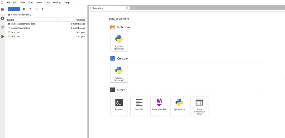Click data_assesment heading in launcher

pos(119,19)
